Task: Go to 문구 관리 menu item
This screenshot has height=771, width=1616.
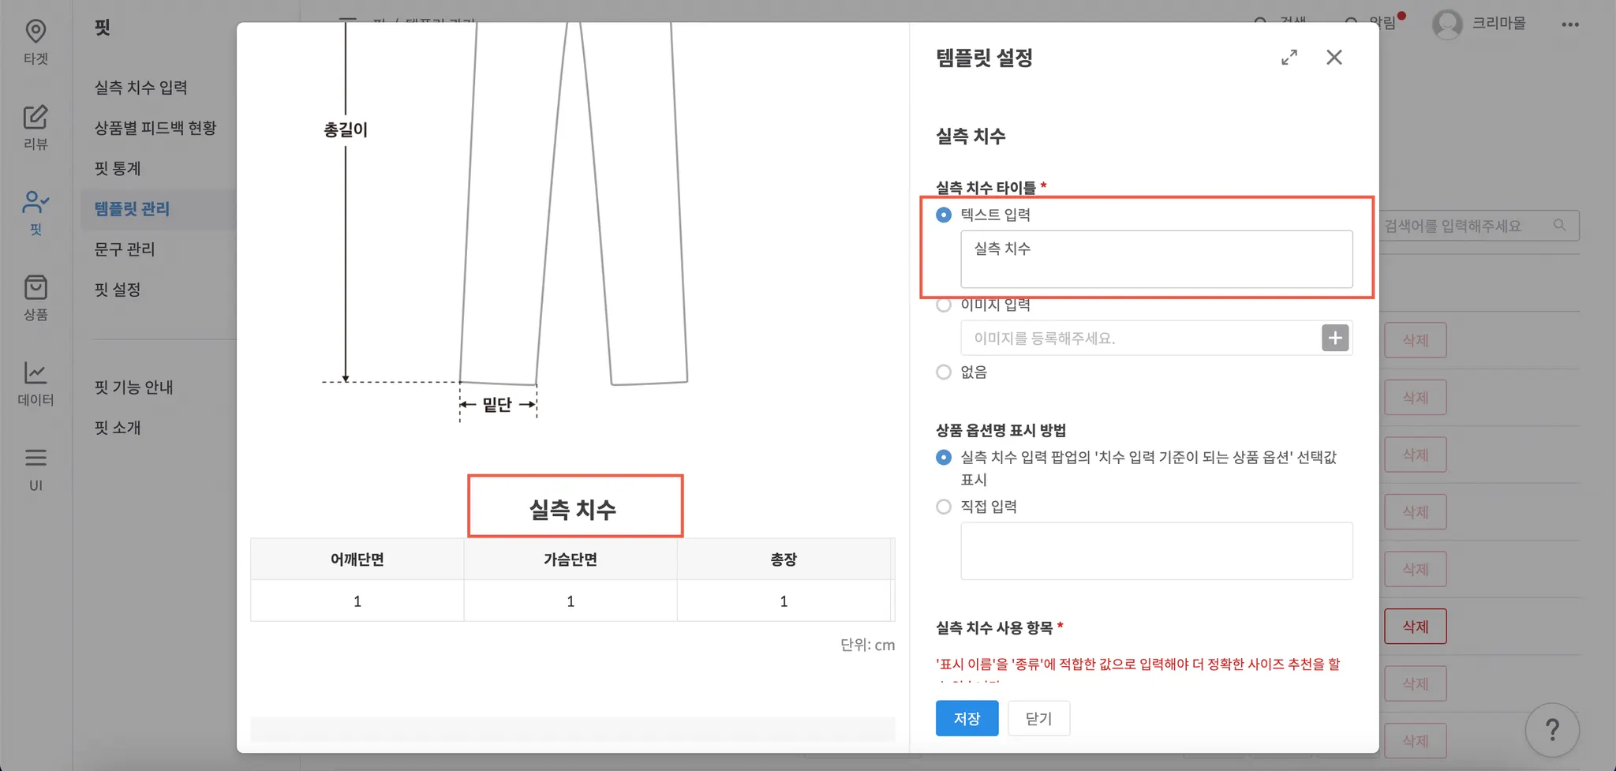Action: coord(125,249)
